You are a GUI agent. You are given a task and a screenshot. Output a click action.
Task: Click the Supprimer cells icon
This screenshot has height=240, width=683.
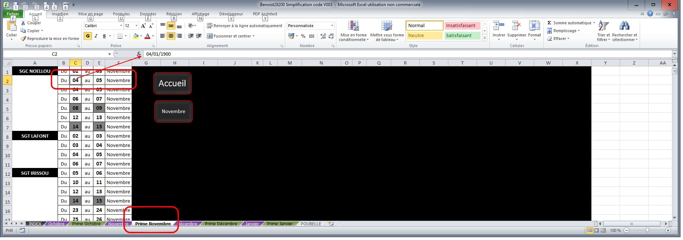[517, 26]
